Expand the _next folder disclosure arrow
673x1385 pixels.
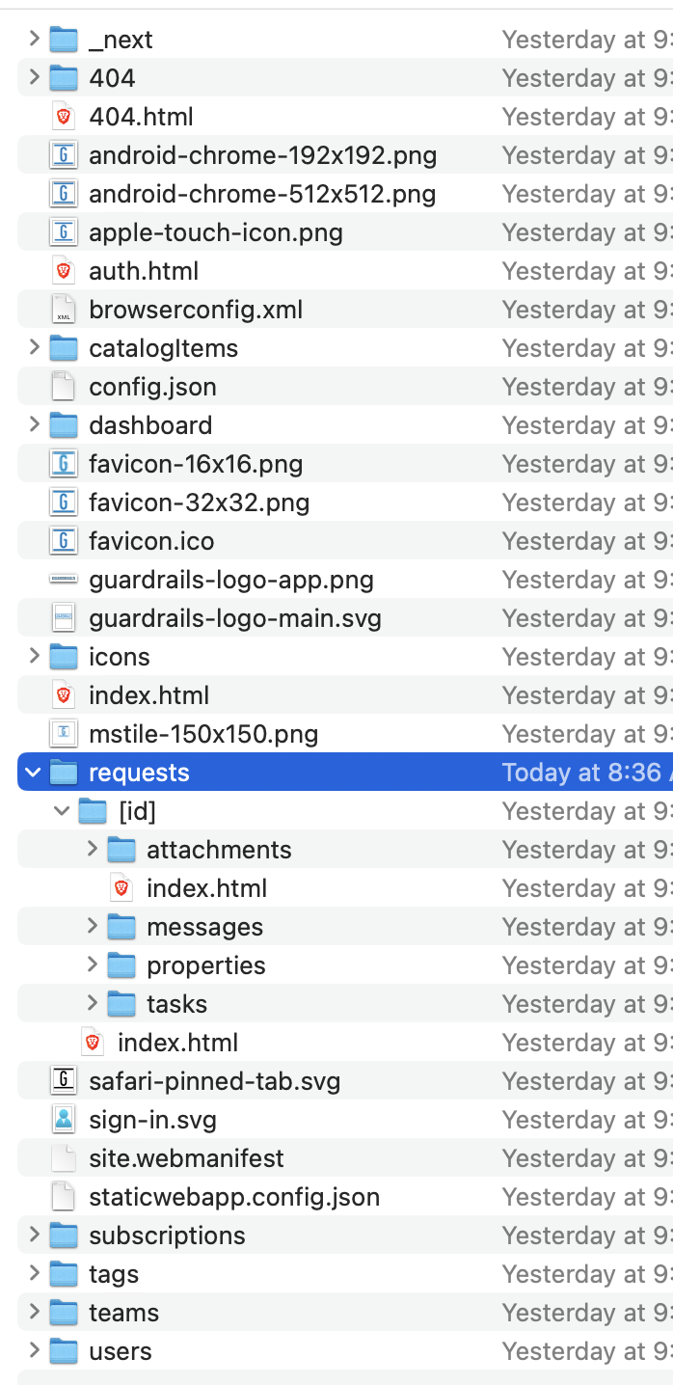34,39
